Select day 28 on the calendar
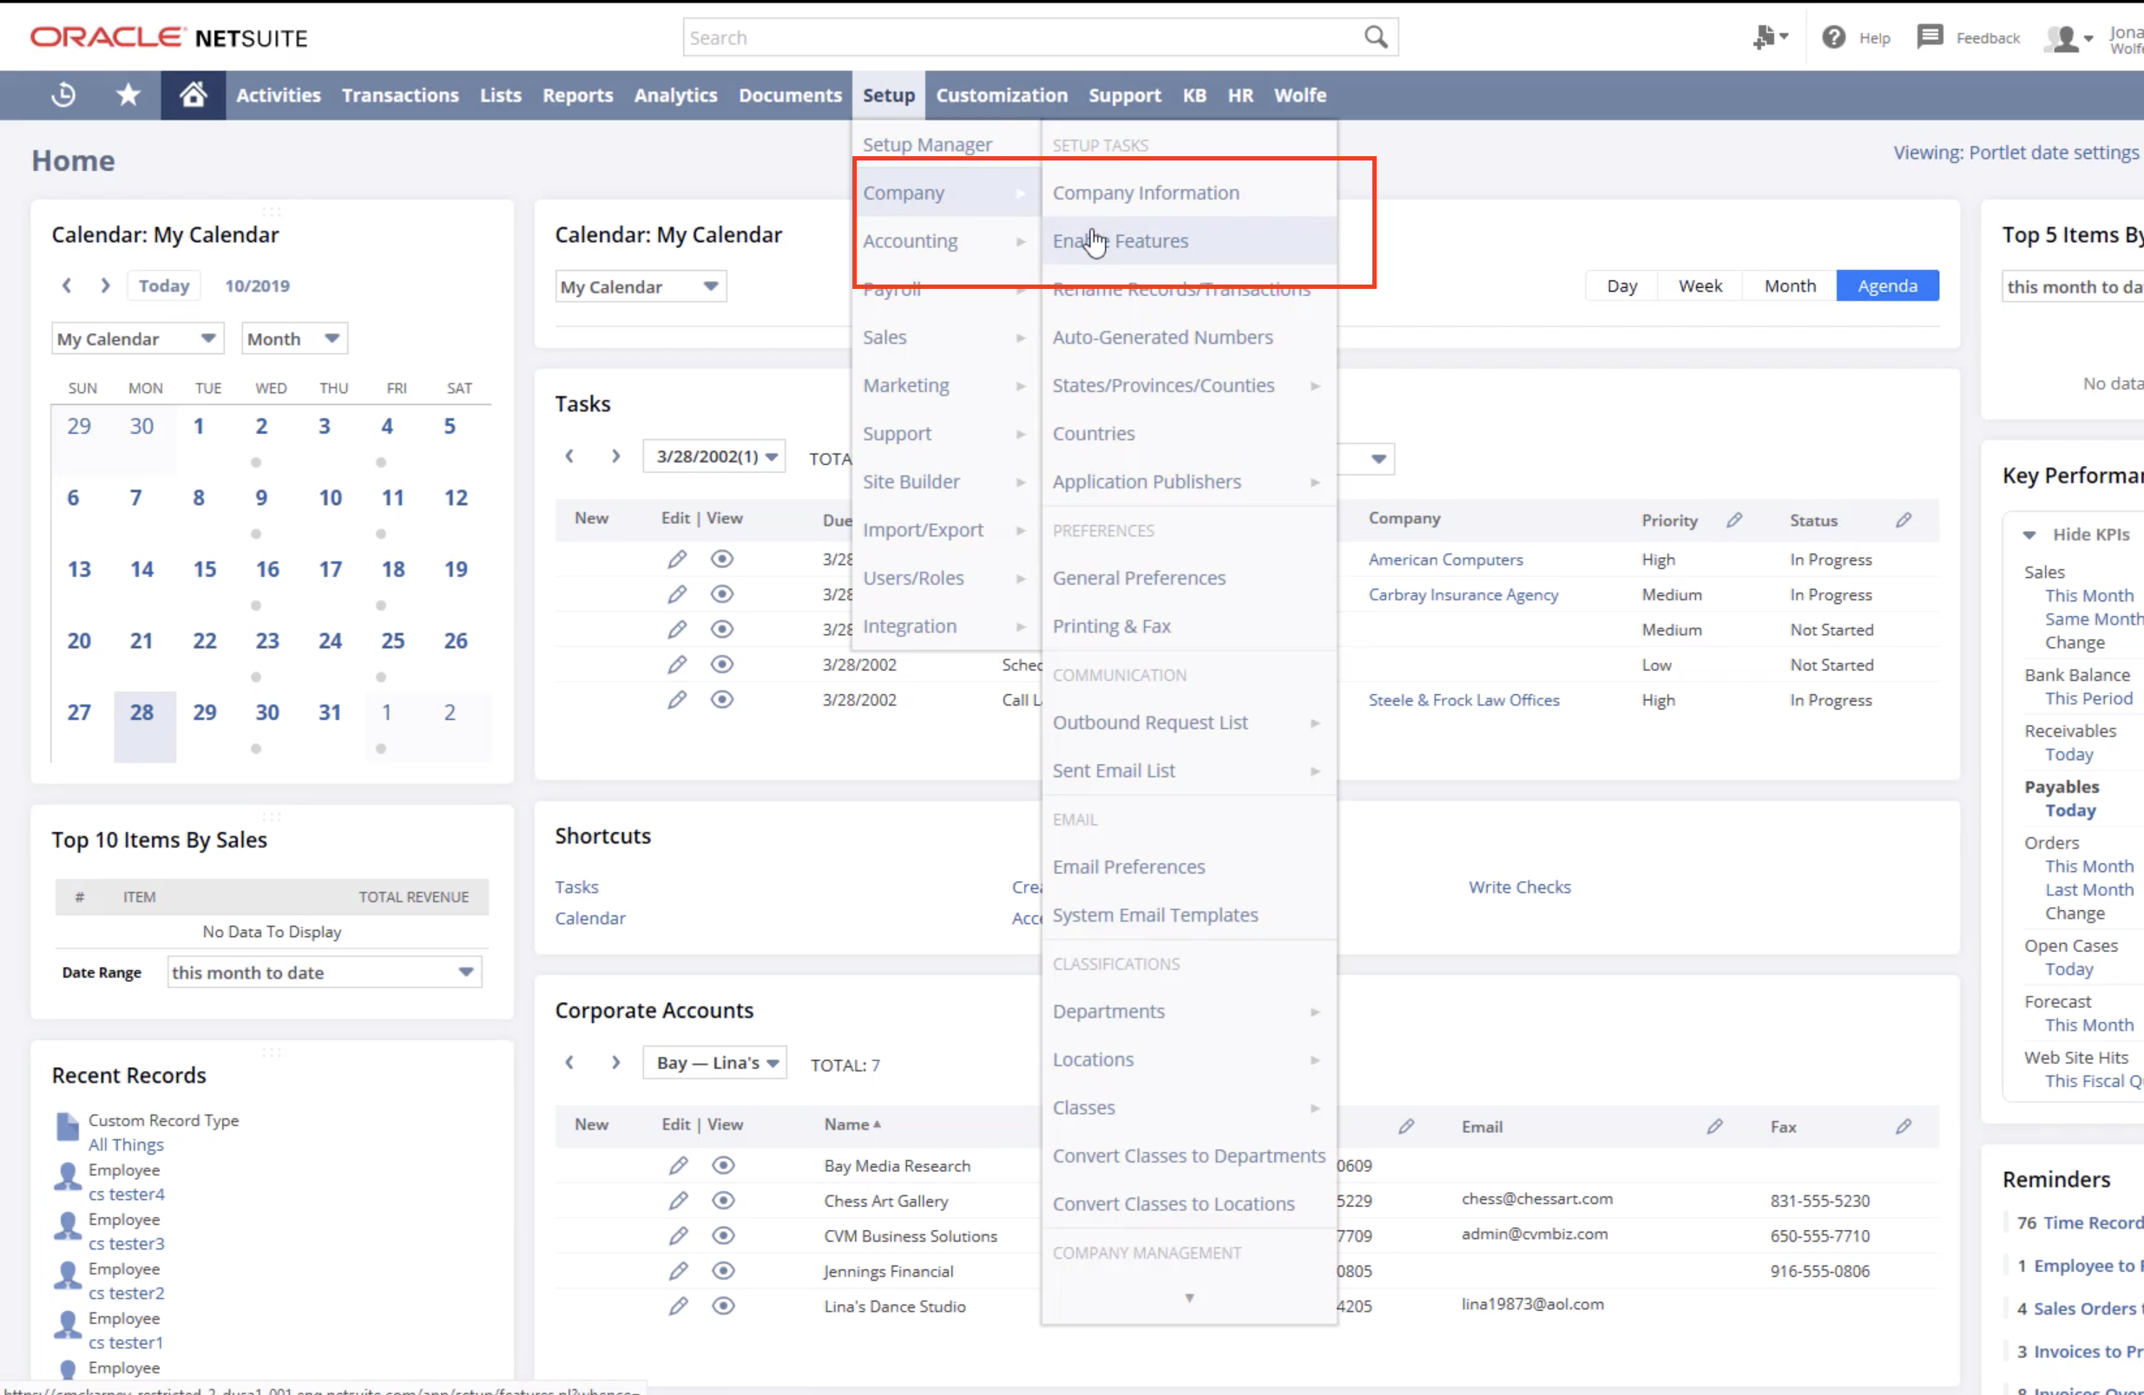The image size is (2144, 1395). 144,727
